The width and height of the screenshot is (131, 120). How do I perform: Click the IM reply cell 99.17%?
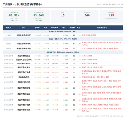click(x=55, y=35)
